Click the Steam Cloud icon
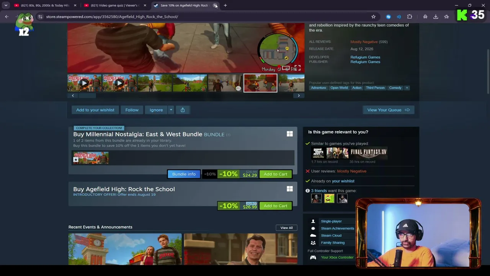 point(313,235)
